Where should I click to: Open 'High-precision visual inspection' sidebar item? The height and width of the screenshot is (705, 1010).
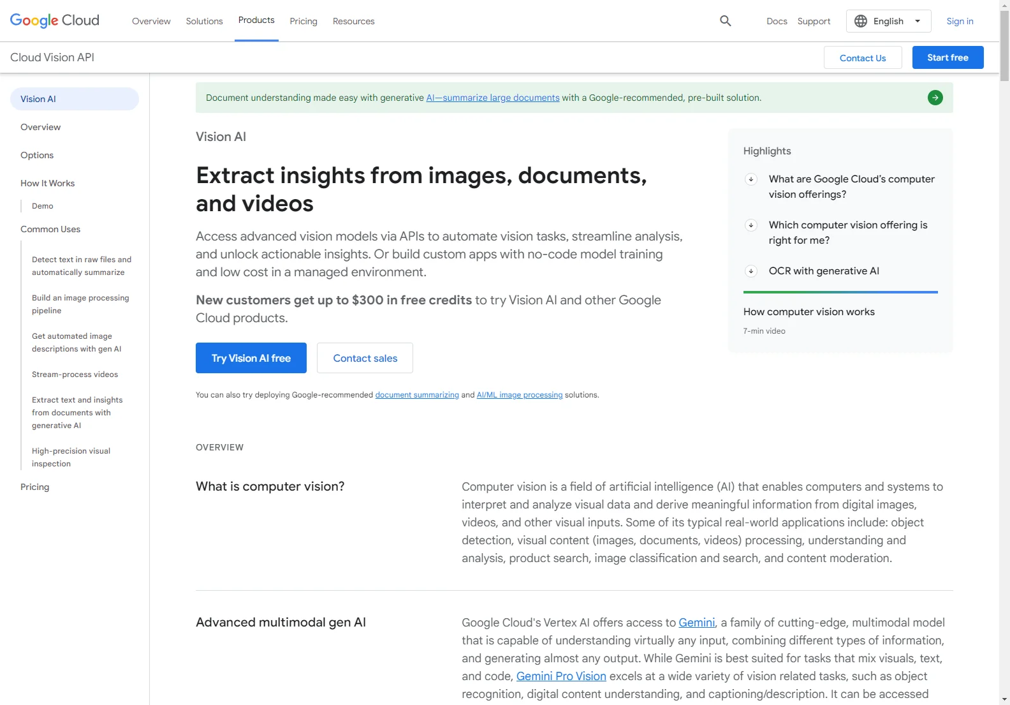click(x=71, y=457)
